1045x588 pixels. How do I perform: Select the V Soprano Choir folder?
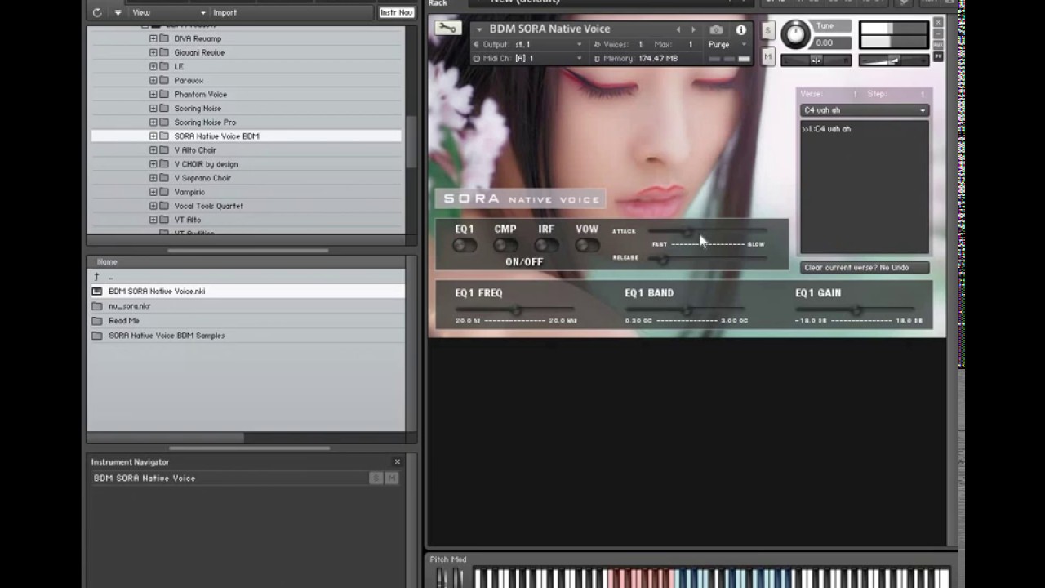(202, 177)
